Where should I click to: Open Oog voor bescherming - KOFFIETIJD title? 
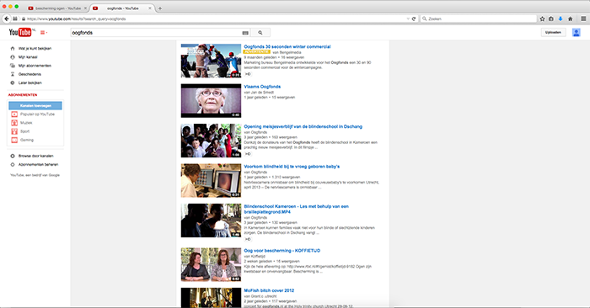282,251
